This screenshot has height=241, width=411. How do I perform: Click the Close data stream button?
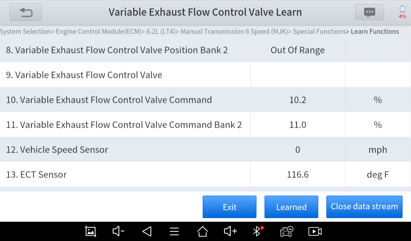click(364, 207)
